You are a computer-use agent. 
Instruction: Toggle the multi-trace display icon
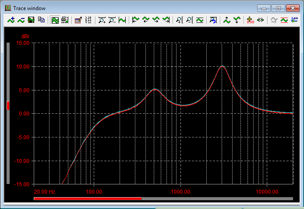tap(55, 20)
